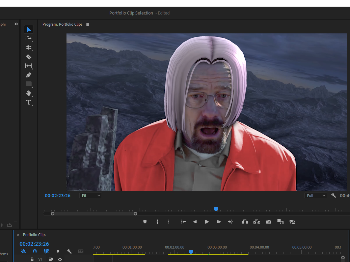Click the timeline CC captions button

81,251
